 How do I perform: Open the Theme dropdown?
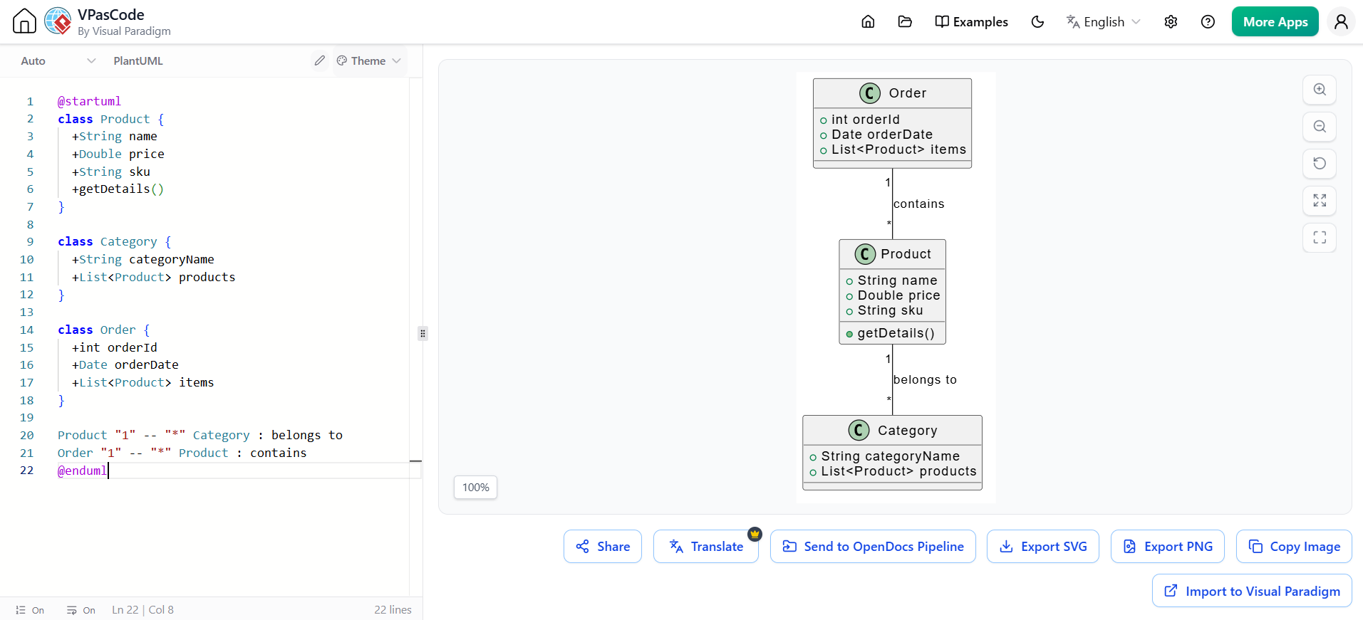pos(369,61)
